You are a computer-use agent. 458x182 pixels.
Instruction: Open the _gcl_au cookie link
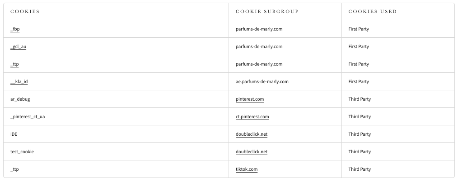pos(18,47)
